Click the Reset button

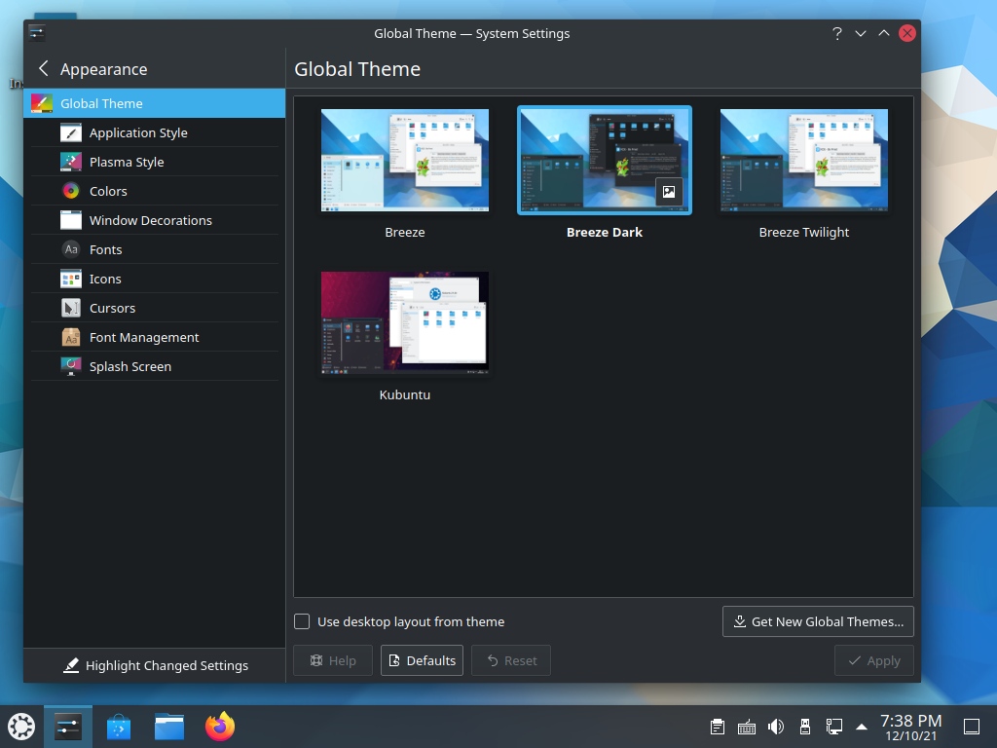pyautogui.click(x=511, y=660)
